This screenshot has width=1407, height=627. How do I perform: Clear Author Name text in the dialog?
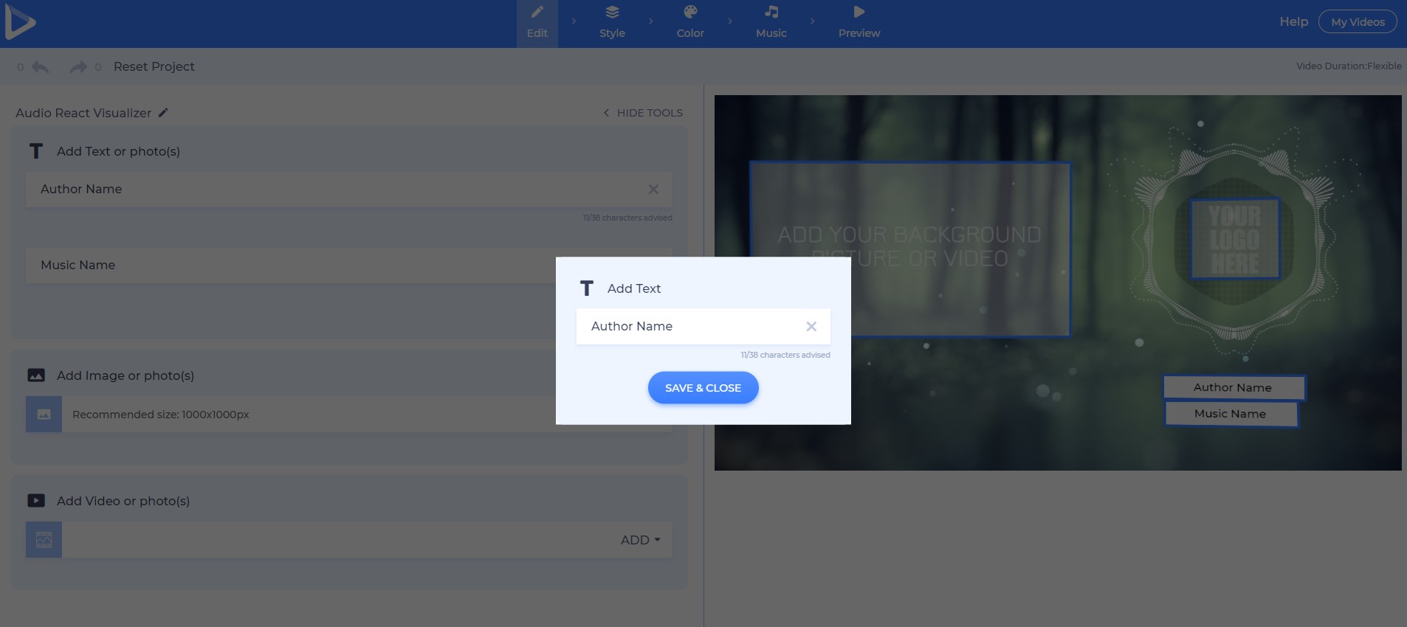(811, 326)
